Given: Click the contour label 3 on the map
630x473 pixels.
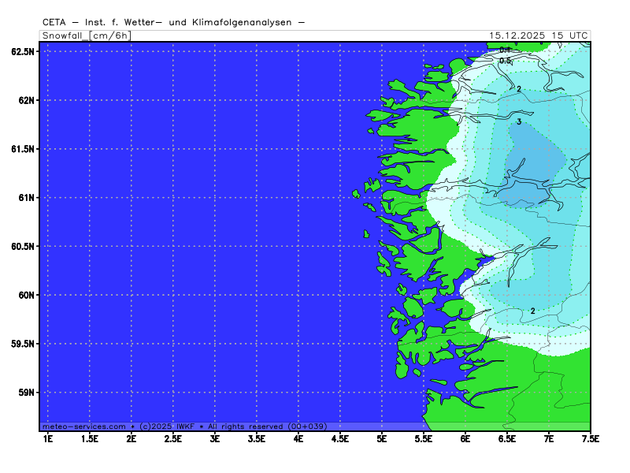Looking at the screenshot, I should coord(519,122).
